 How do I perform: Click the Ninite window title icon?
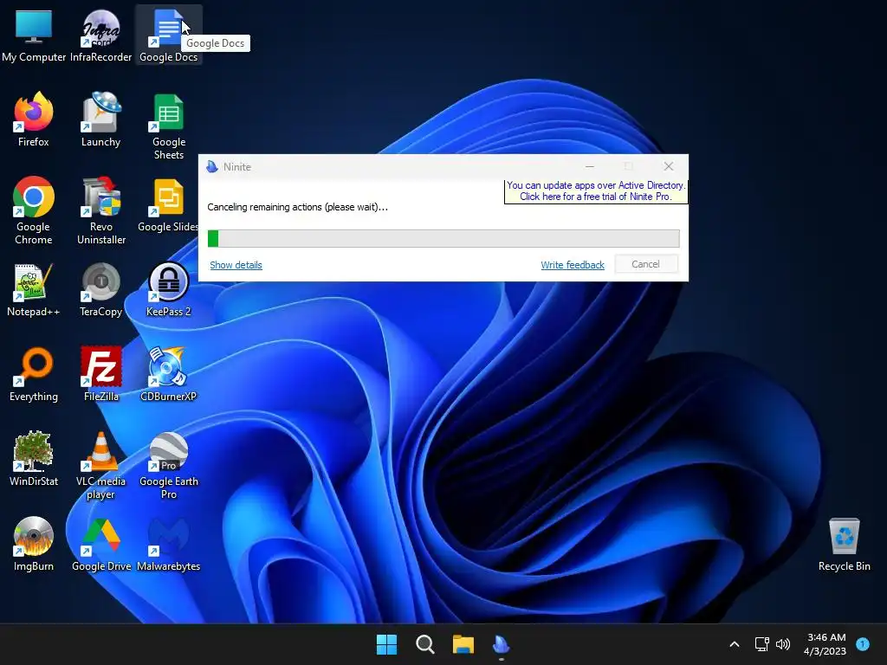coord(212,166)
